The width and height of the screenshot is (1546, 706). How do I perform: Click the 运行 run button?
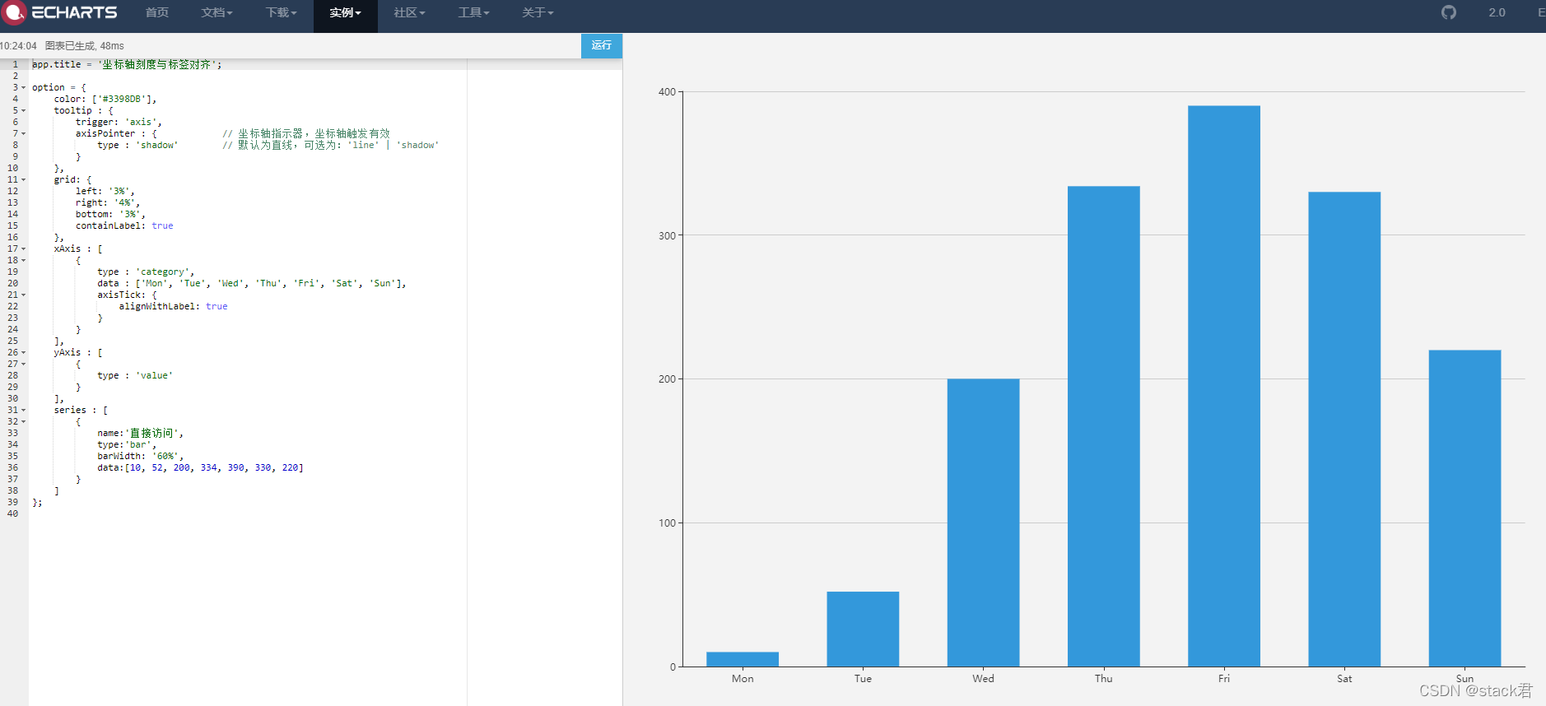(x=601, y=45)
